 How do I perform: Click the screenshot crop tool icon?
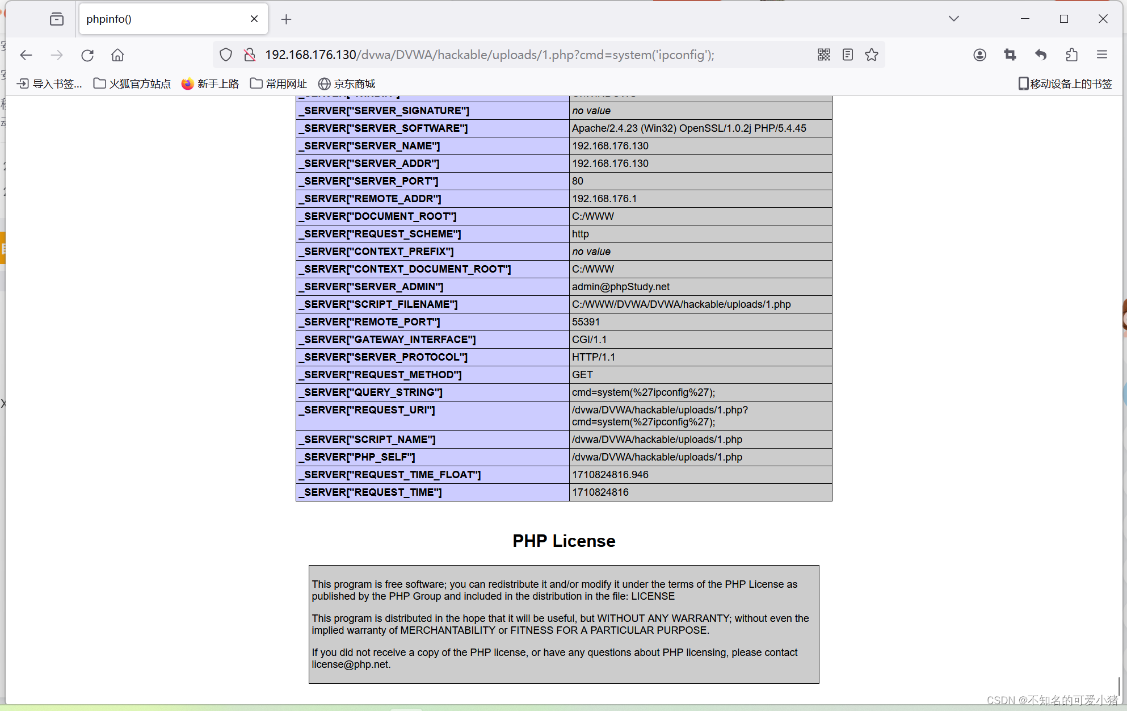point(1010,55)
